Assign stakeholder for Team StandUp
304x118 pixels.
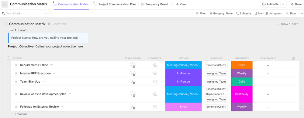pos(133,82)
